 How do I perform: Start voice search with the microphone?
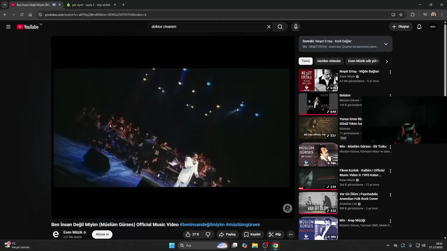(x=296, y=27)
